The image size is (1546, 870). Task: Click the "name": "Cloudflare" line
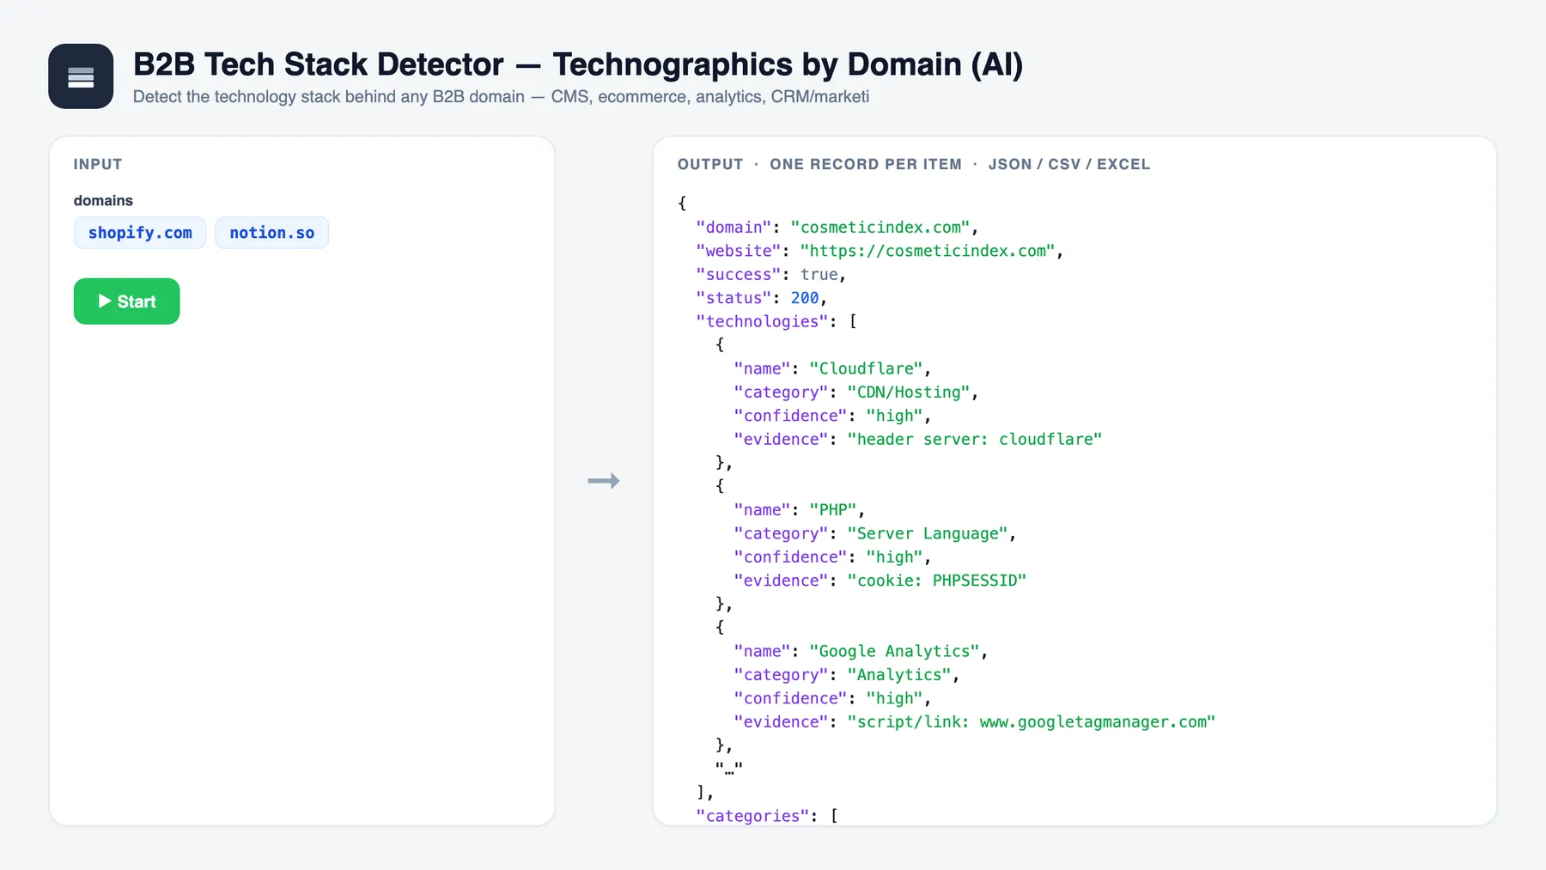[832, 368]
